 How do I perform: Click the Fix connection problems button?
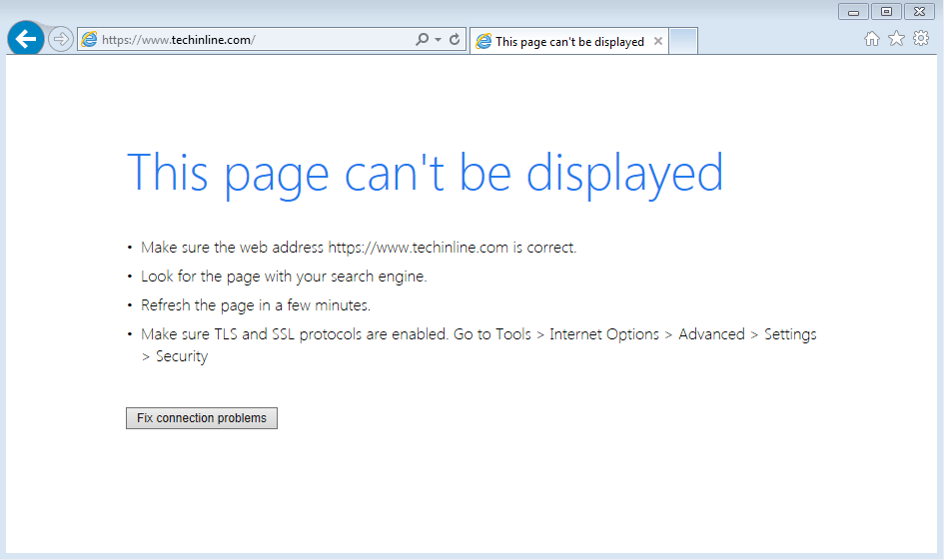pyautogui.click(x=202, y=418)
